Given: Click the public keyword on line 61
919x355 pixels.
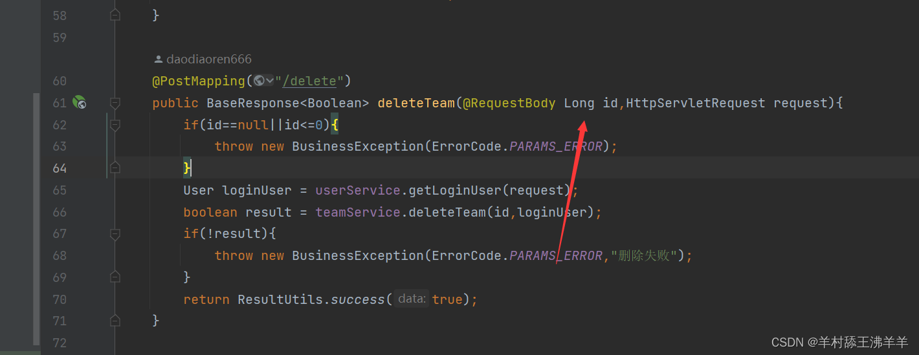Looking at the screenshot, I should pyautogui.click(x=175, y=103).
